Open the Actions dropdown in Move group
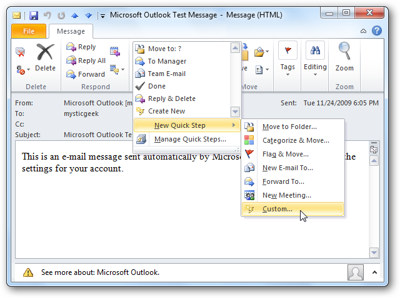Screen dimensions: 400x298 262,70
